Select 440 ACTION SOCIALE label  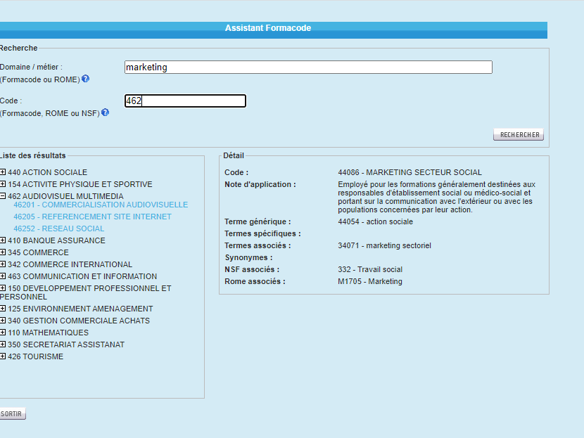(x=47, y=172)
